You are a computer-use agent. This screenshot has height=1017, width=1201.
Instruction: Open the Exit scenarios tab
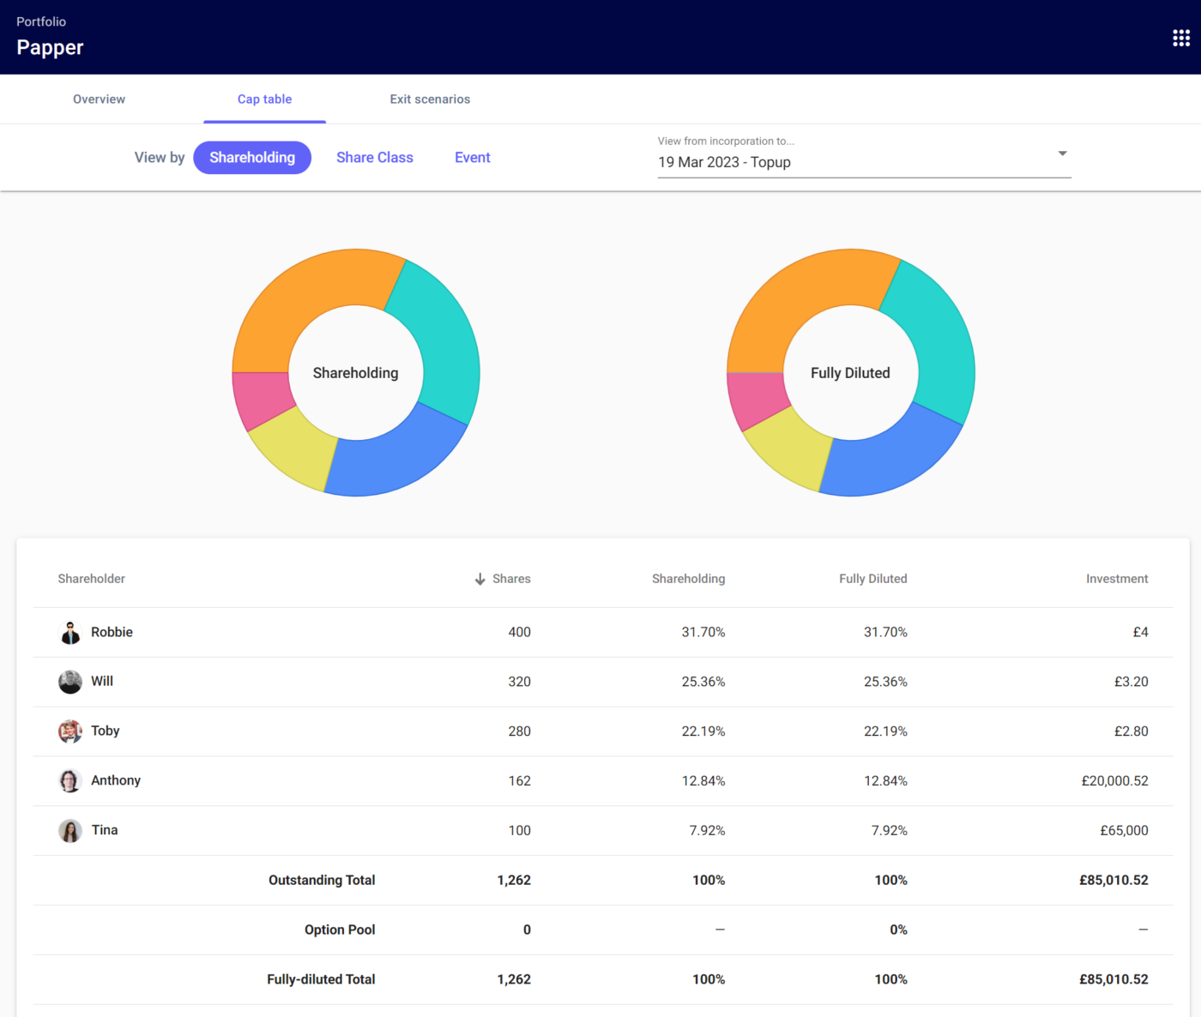pyautogui.click(x=430, y=99)
